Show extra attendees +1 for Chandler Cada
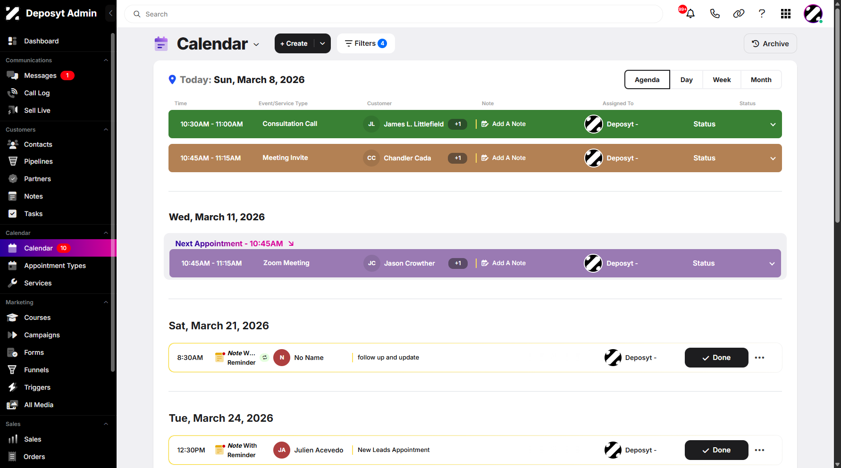The width and height of the screenshot is (841, 468). point(457,158)
